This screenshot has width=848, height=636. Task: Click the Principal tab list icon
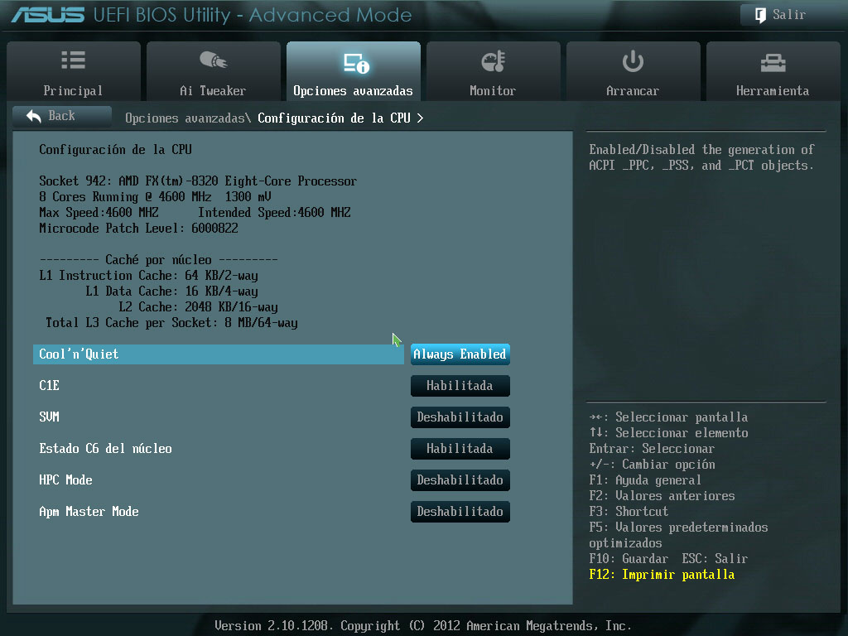tap(73, 61)
